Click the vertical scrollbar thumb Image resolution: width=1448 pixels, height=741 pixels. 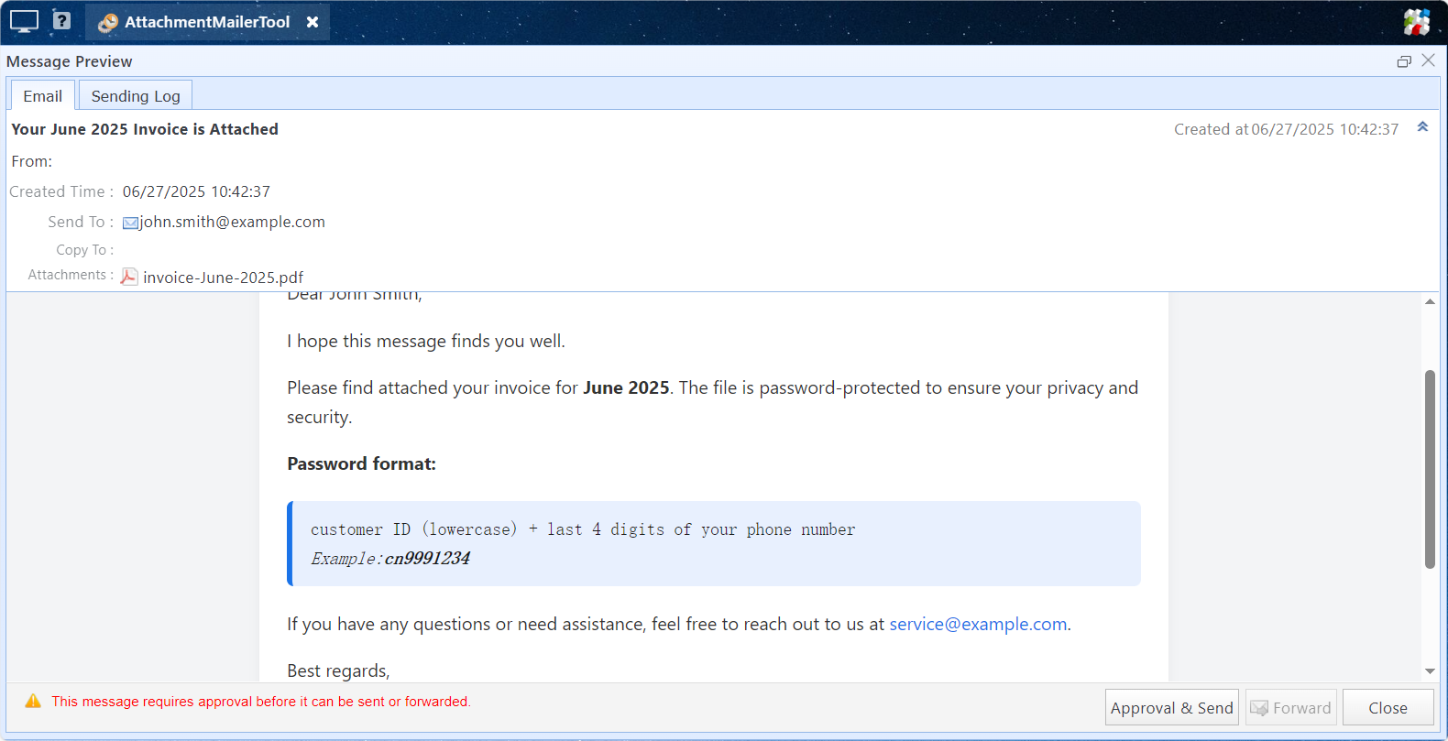pos(1430,469)
